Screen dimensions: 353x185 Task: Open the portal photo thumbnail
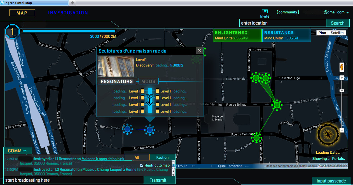pyautogui.click(x=116, y=66)
